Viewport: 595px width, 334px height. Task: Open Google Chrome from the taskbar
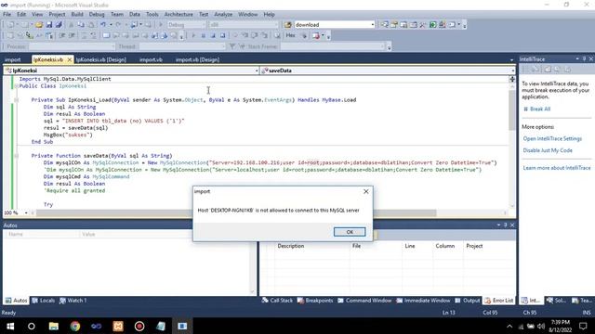coord(75,326)
